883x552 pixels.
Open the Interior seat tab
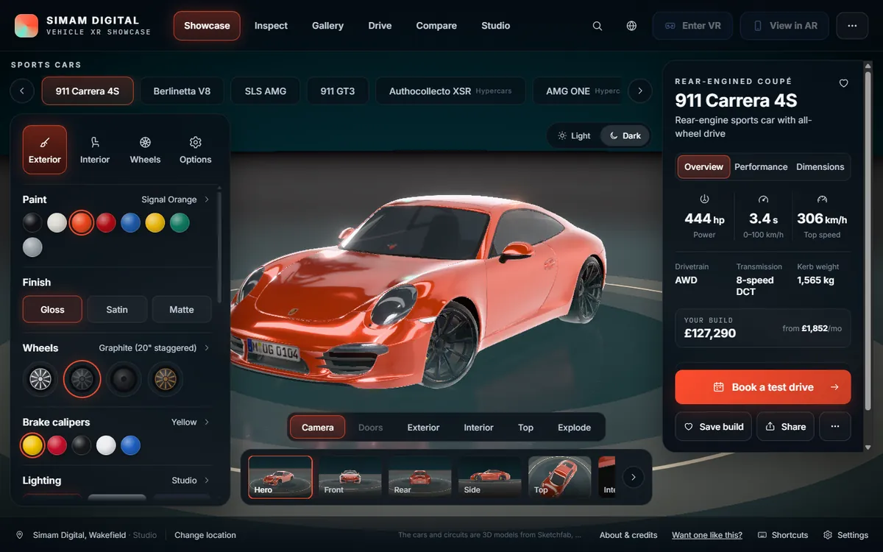(x=95, y=149)
